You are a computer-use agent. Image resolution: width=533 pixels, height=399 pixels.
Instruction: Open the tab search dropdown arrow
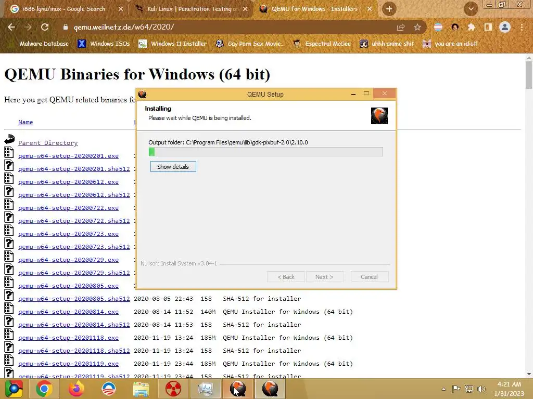point(471,9)
